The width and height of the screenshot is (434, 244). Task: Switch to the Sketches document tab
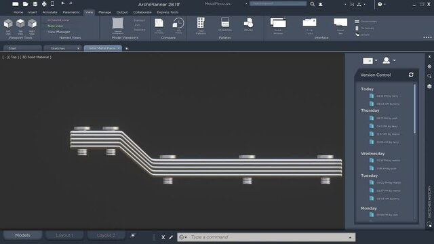[58, 48]
